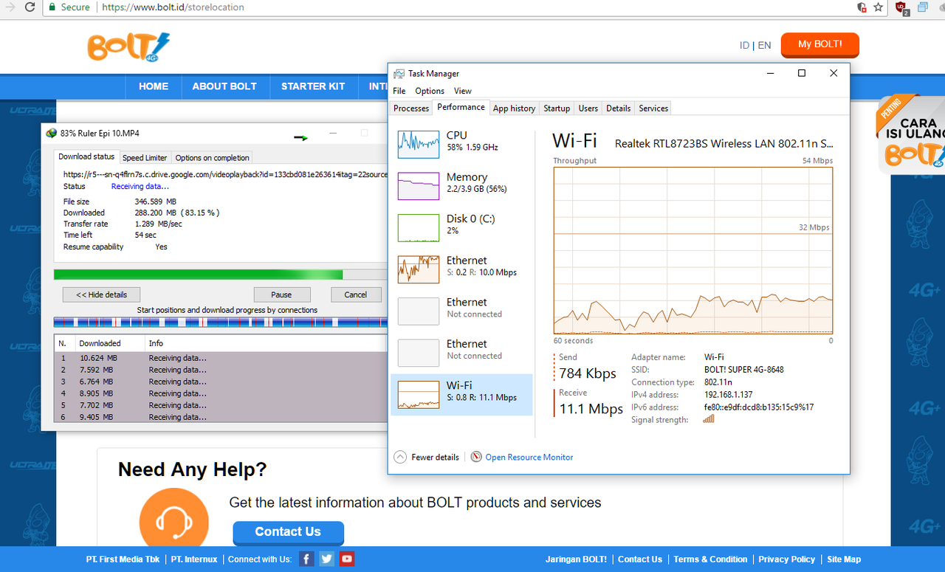Image resolution: width=945 pixels, height=572 pixels.
Task: Click the My BOLT! button
Action: [x=819, y=44]
